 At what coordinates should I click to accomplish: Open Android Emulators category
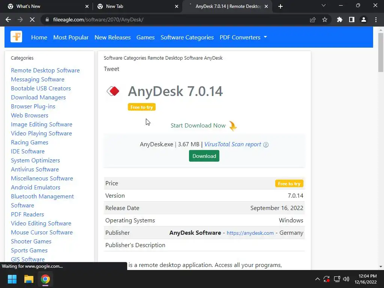tap(36, 187)
